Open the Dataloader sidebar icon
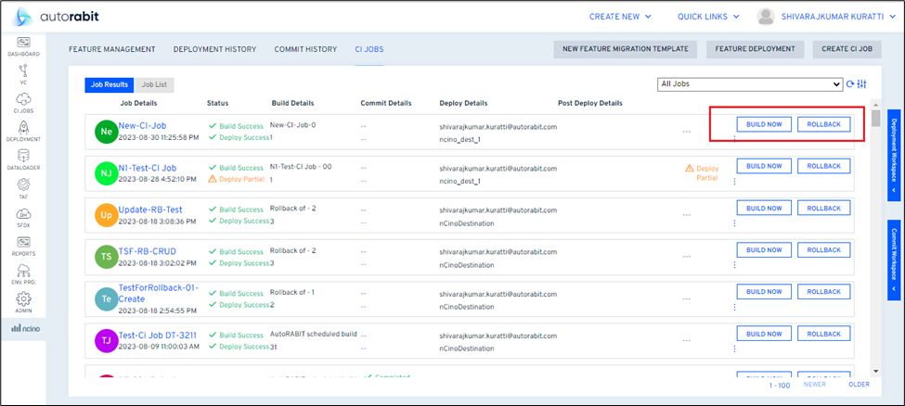 pyautogui.click(x=23, y=159)
